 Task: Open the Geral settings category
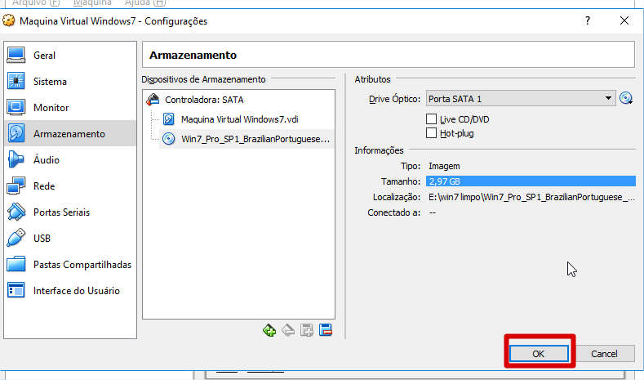70,55
